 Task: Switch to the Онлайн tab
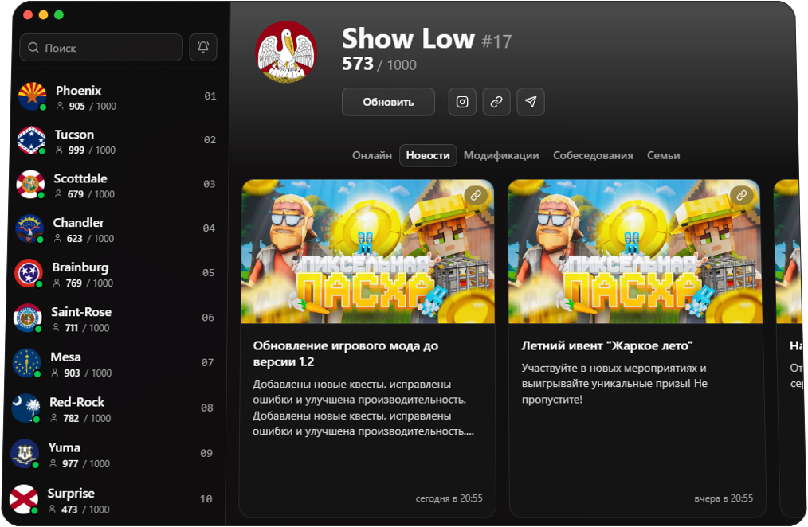(x=372, y=156)
